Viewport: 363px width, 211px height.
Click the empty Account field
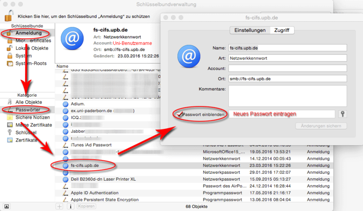click(x=288, y=69)
